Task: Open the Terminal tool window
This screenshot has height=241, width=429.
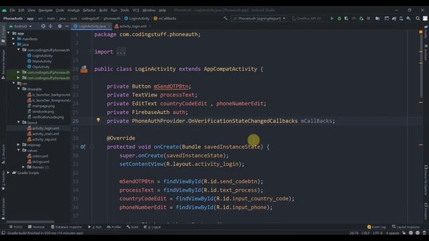Action: click(x=36, y=227)
